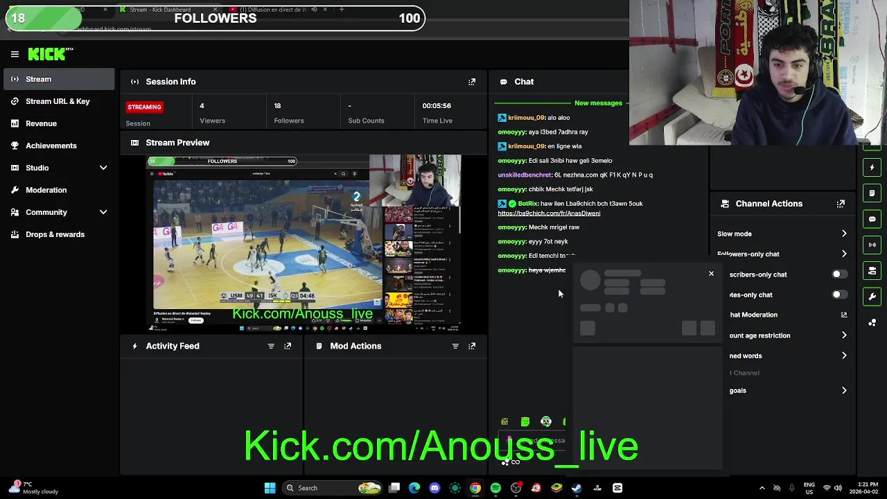Screen dimensions: 887x499
Task: Click the red STREAMING status badge
Action: click(x=144, y=107)
